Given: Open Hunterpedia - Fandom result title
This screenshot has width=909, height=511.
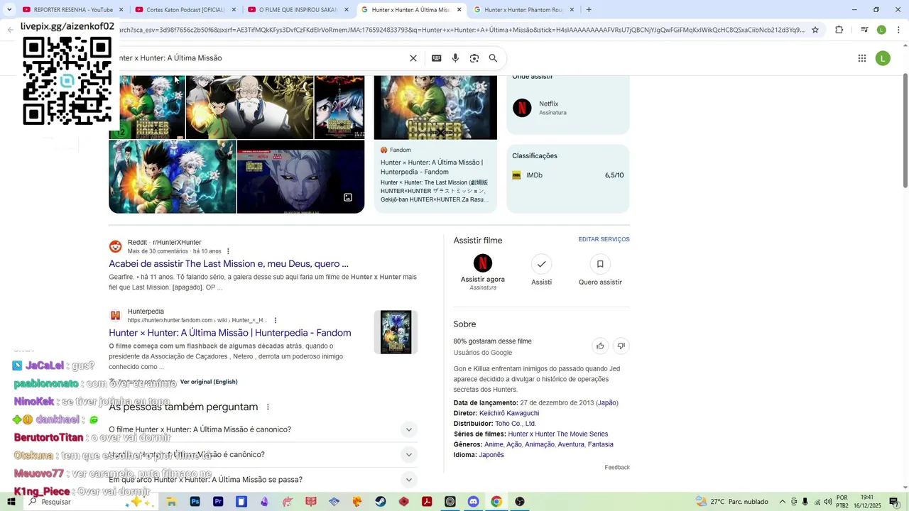Looking at the screenshot, I should (230, 333).
